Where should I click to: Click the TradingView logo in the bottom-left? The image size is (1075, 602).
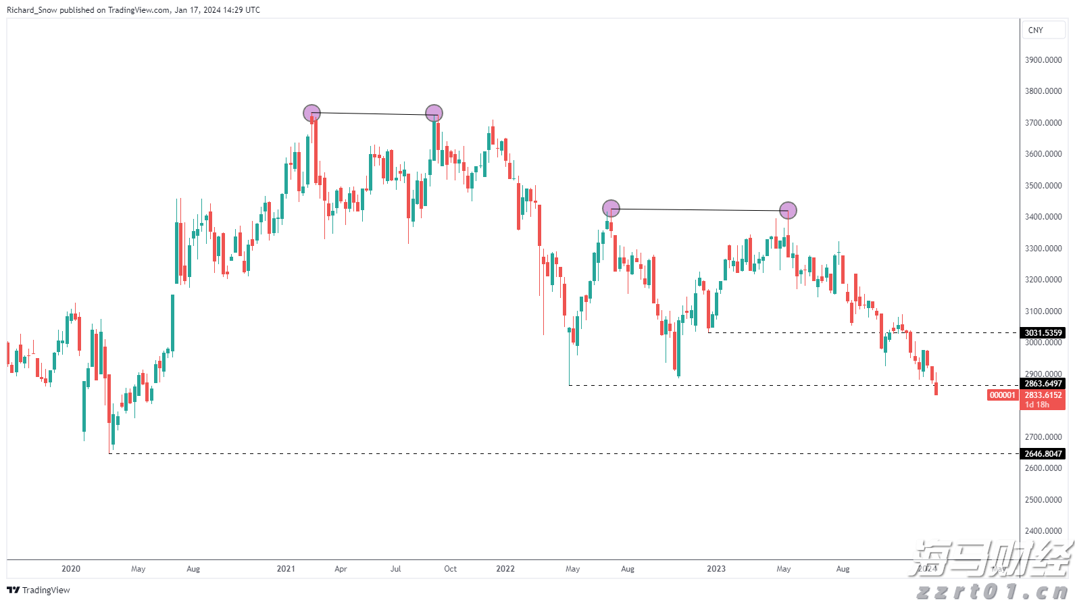coord(39,590)
